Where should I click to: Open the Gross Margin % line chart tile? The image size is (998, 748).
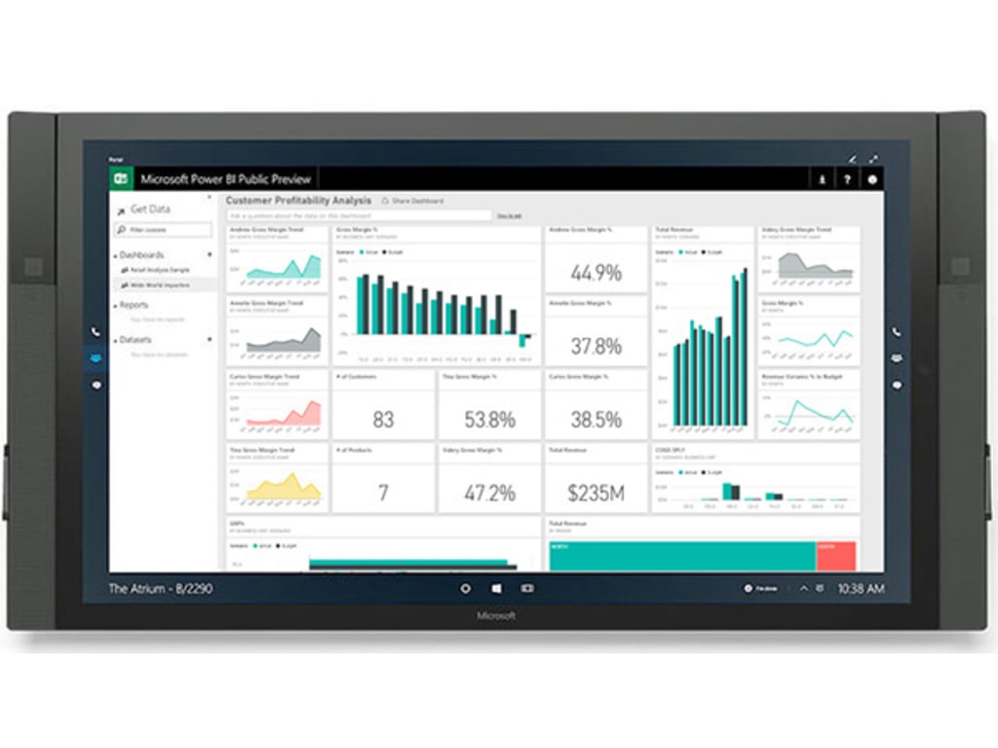pos(808,332)
